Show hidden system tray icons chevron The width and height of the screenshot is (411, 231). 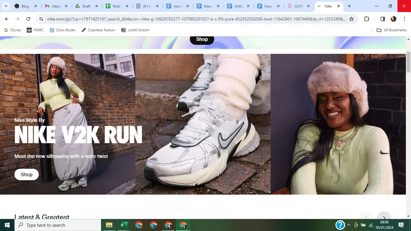(x=349, y=225)
